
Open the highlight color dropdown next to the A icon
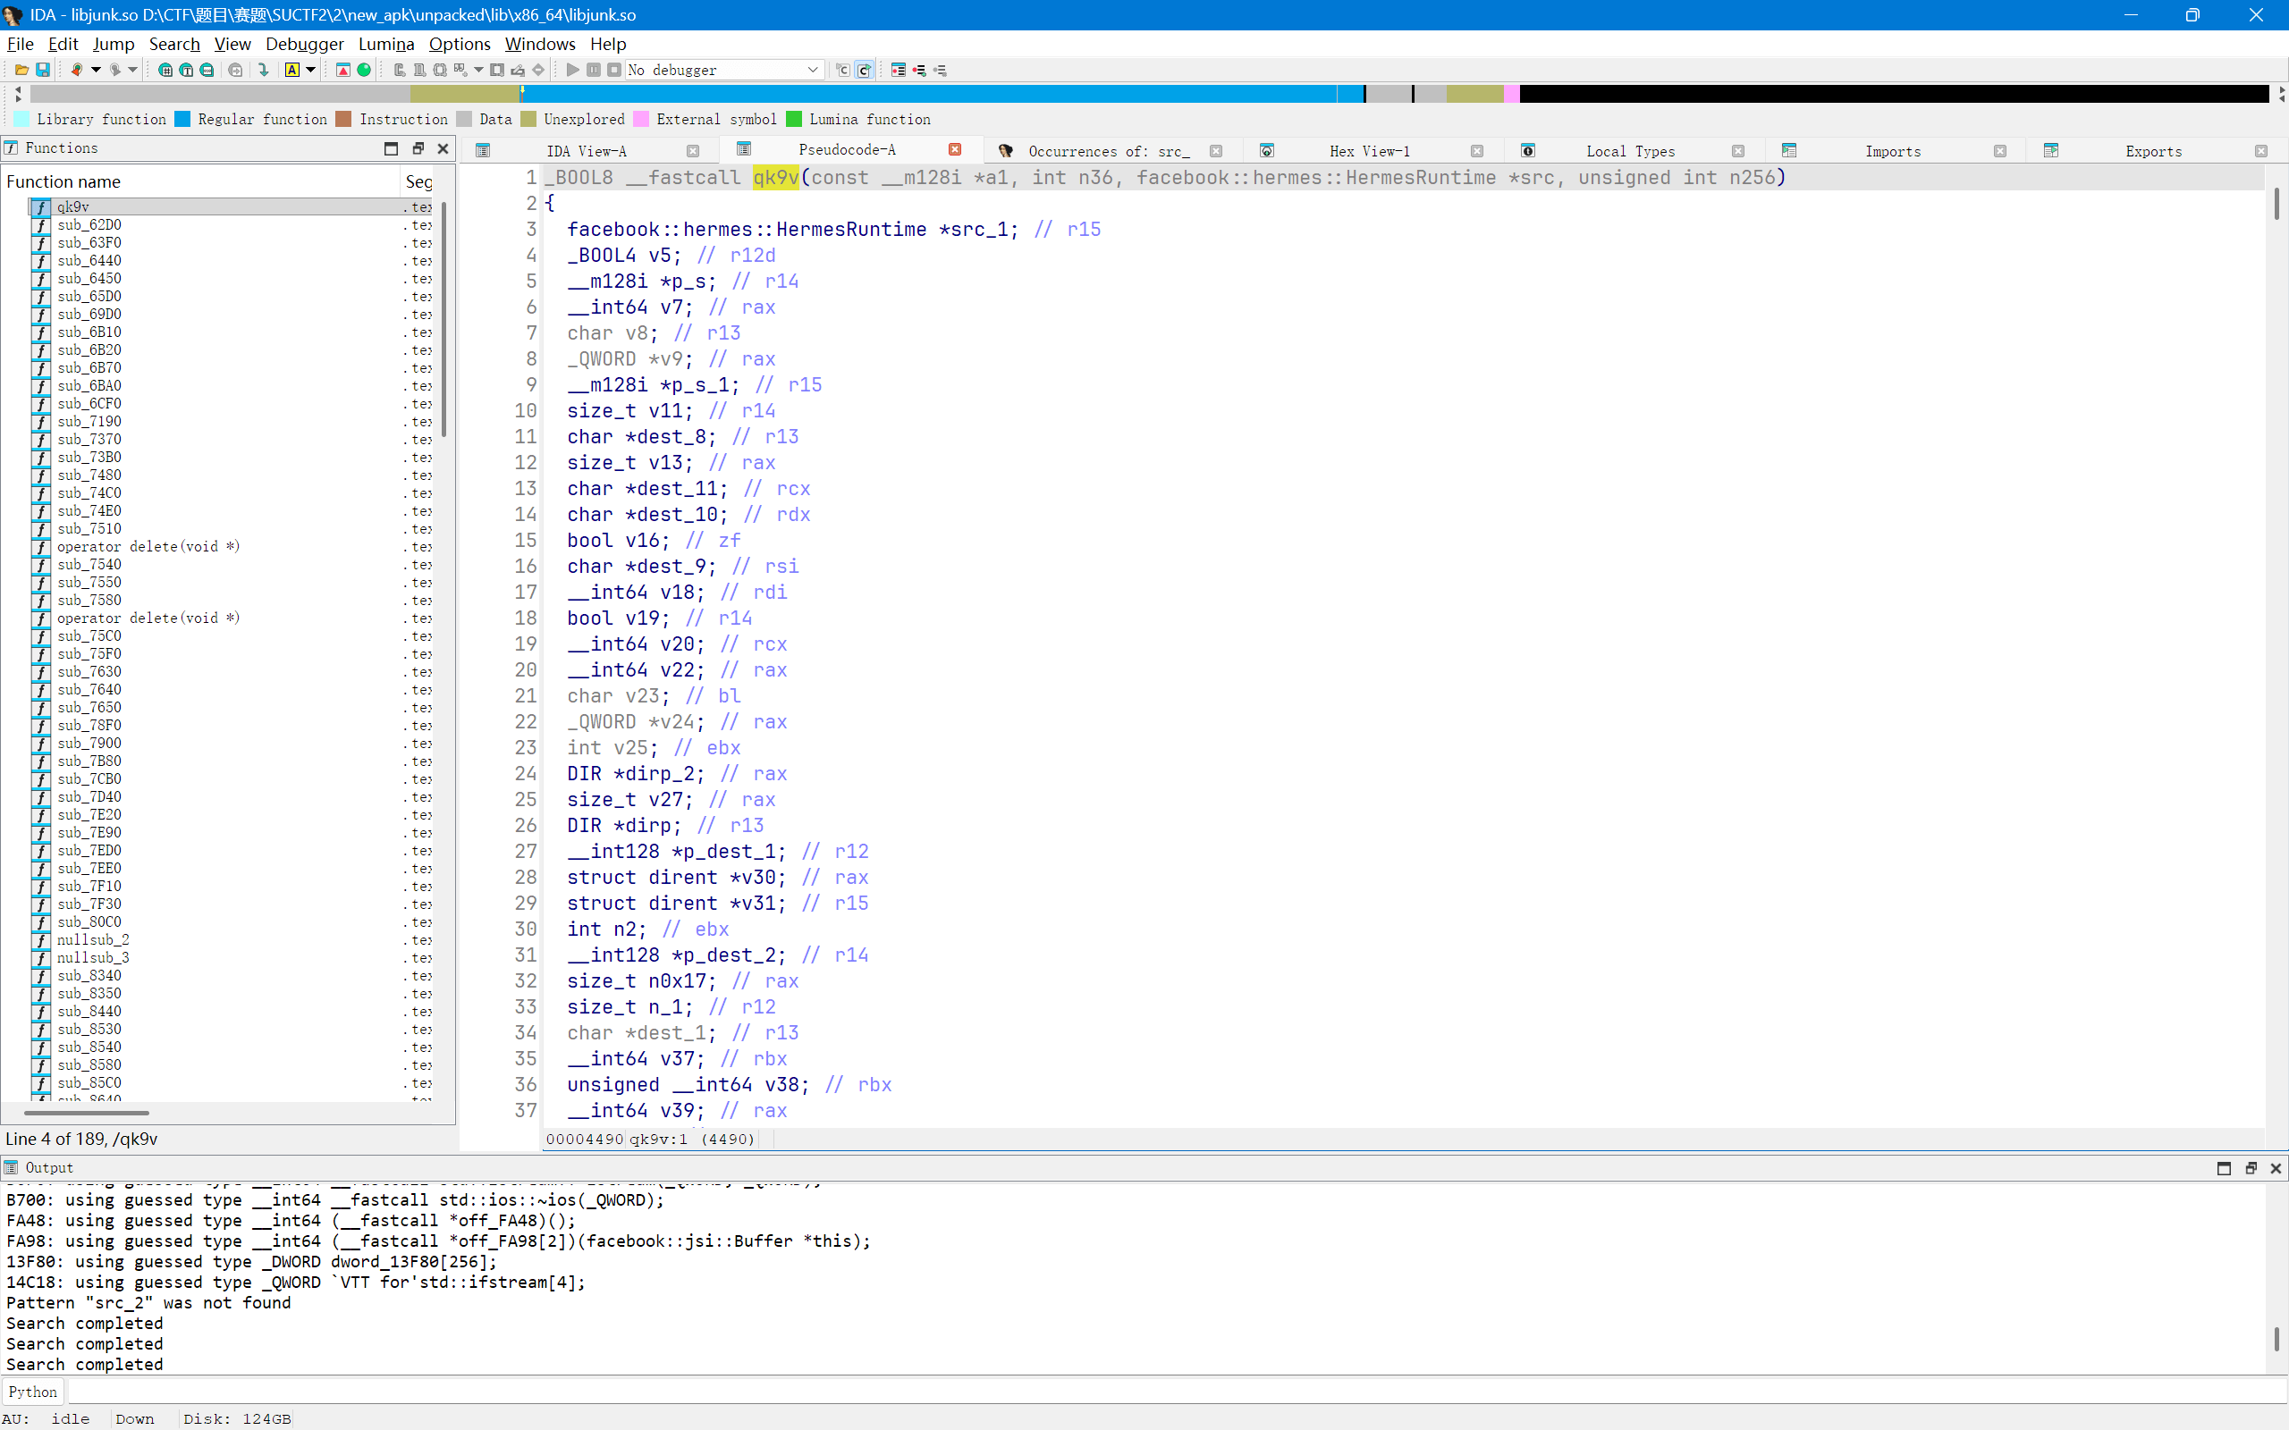(310, 70)
